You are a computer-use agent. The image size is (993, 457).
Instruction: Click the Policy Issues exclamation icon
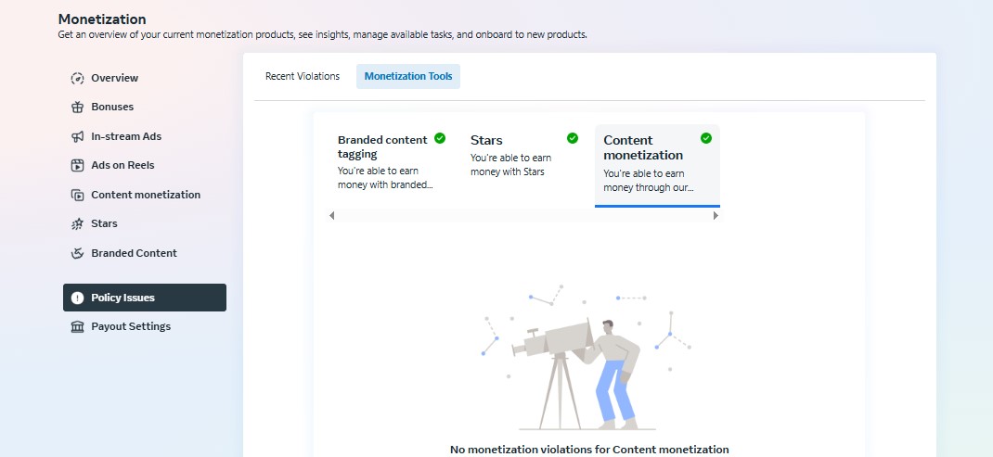[x=77, y=298]
